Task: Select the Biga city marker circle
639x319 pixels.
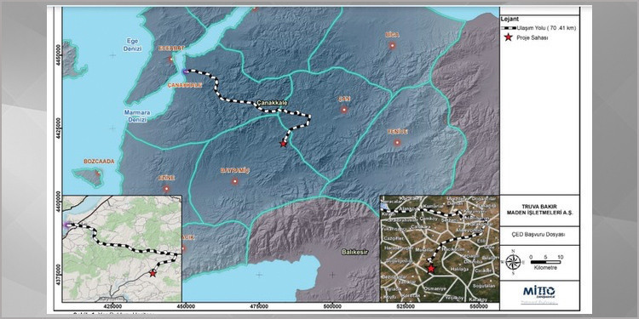Action: point(392,46)
